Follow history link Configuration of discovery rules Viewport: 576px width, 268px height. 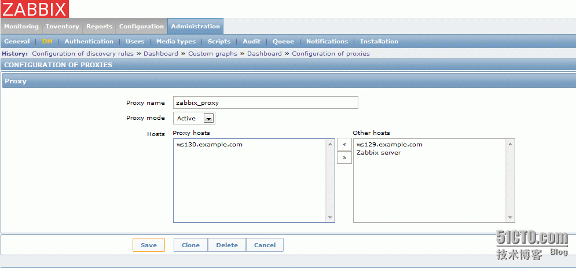coord(83,54)
